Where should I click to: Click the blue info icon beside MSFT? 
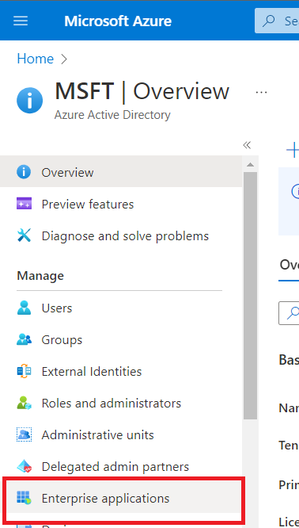[29, 100]
